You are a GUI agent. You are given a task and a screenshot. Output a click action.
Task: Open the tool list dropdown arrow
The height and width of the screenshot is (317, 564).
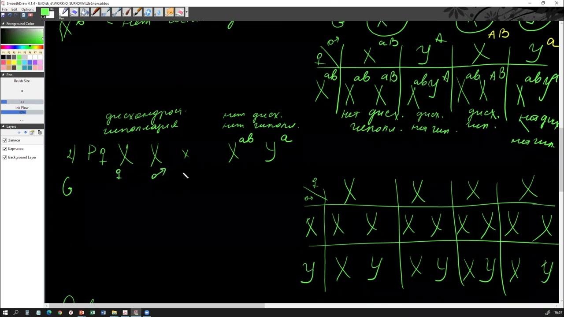(187, 12)
